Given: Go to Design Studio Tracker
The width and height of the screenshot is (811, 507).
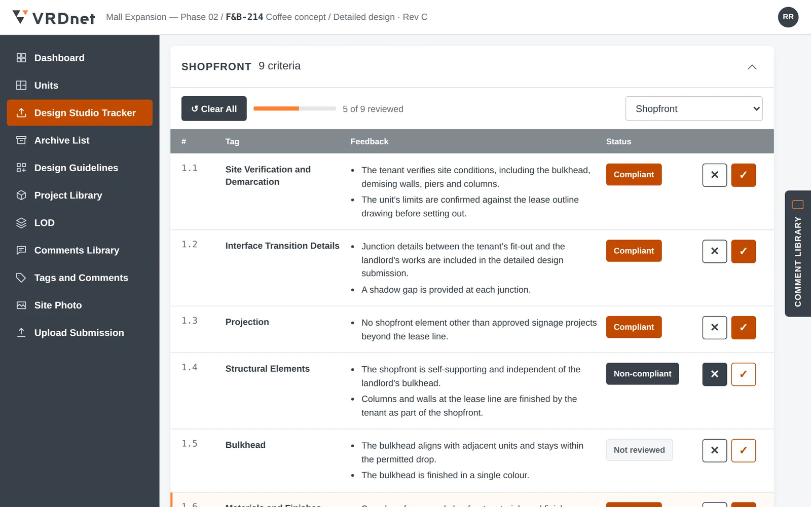Looking at the screenshot, I should click(80, 112).
